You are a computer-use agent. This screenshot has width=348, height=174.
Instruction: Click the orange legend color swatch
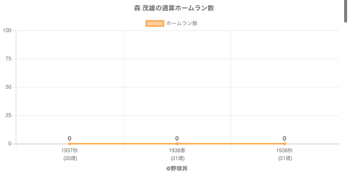(x=155, y=23)
